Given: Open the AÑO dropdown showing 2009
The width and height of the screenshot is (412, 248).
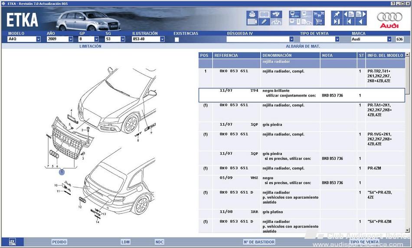Looking at the screenshot, I should (x=71, y=39).
